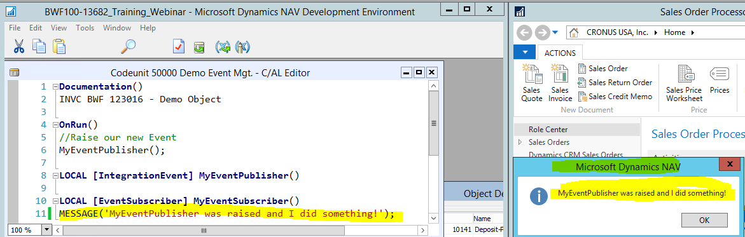This screenshot has height=237, width=745.
Task: Click the Sales Credit Memo action
Action: [x=615, y=97]
